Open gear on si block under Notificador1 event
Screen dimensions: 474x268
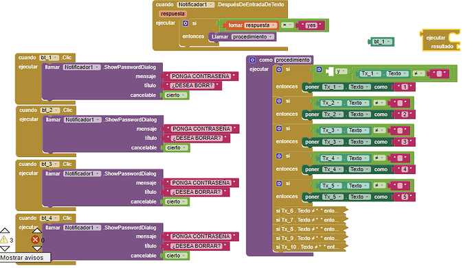pyautogui.click(x=185, y=23)
